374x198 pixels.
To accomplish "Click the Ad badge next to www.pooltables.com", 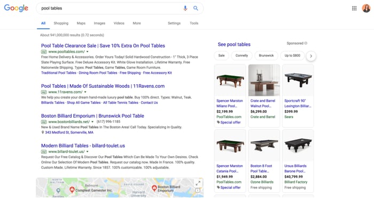I will tap(44, 52).
